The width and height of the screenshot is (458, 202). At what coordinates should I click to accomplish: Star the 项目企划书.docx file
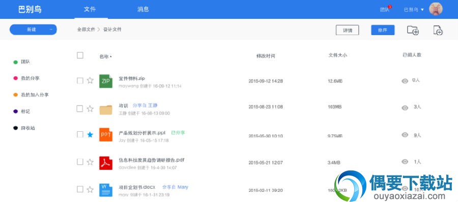point(90,189)
